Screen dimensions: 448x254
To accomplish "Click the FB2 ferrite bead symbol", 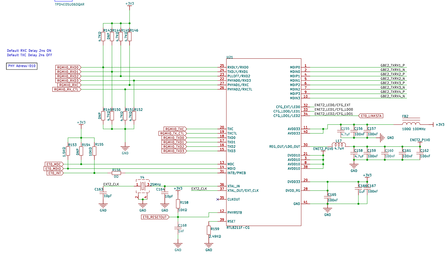I will coord(411,124).
